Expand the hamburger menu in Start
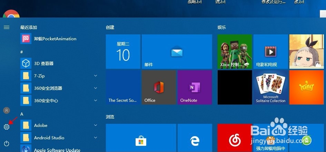The height and width of the screenshot is (152, 326). point(7,28)
